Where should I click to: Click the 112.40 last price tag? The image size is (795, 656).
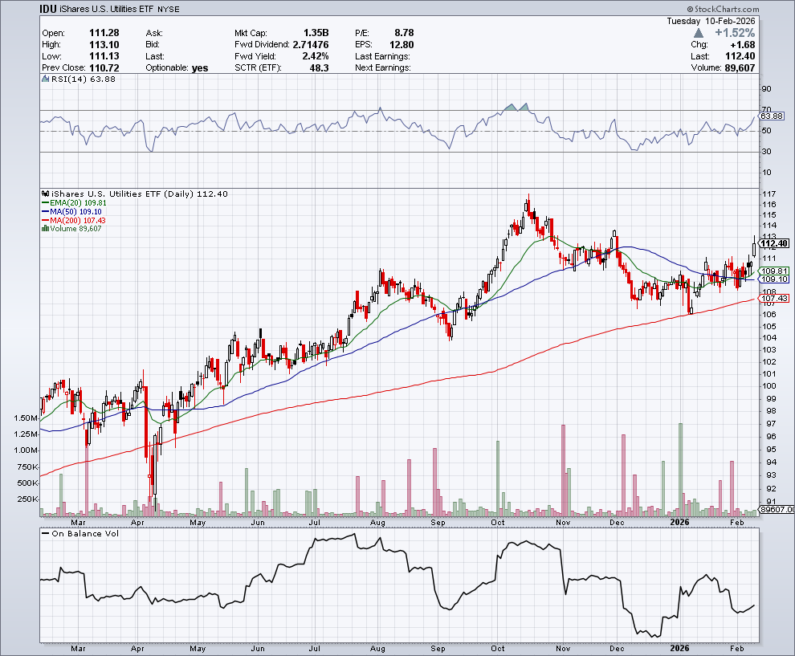click(774, 243)
